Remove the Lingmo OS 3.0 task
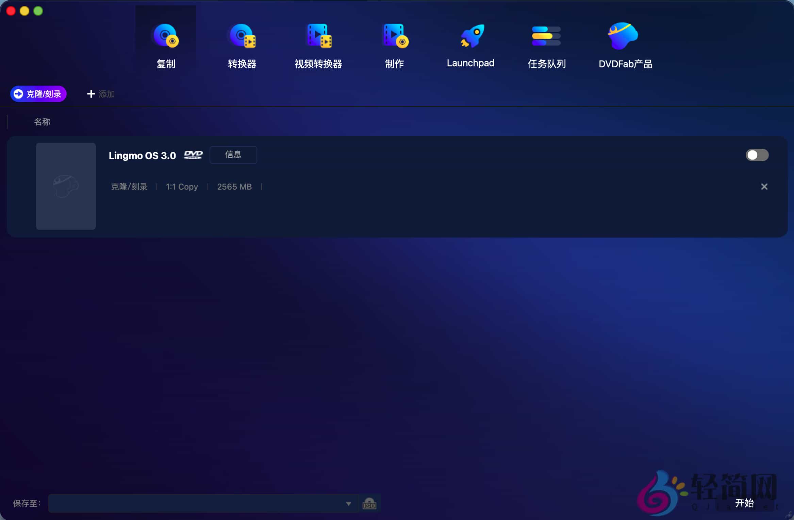Image resolution: width=794 pixels, height=520 pixels. click(x=764, y=187)
